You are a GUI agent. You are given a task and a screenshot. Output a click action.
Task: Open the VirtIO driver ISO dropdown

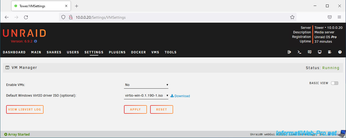point(146,96)
